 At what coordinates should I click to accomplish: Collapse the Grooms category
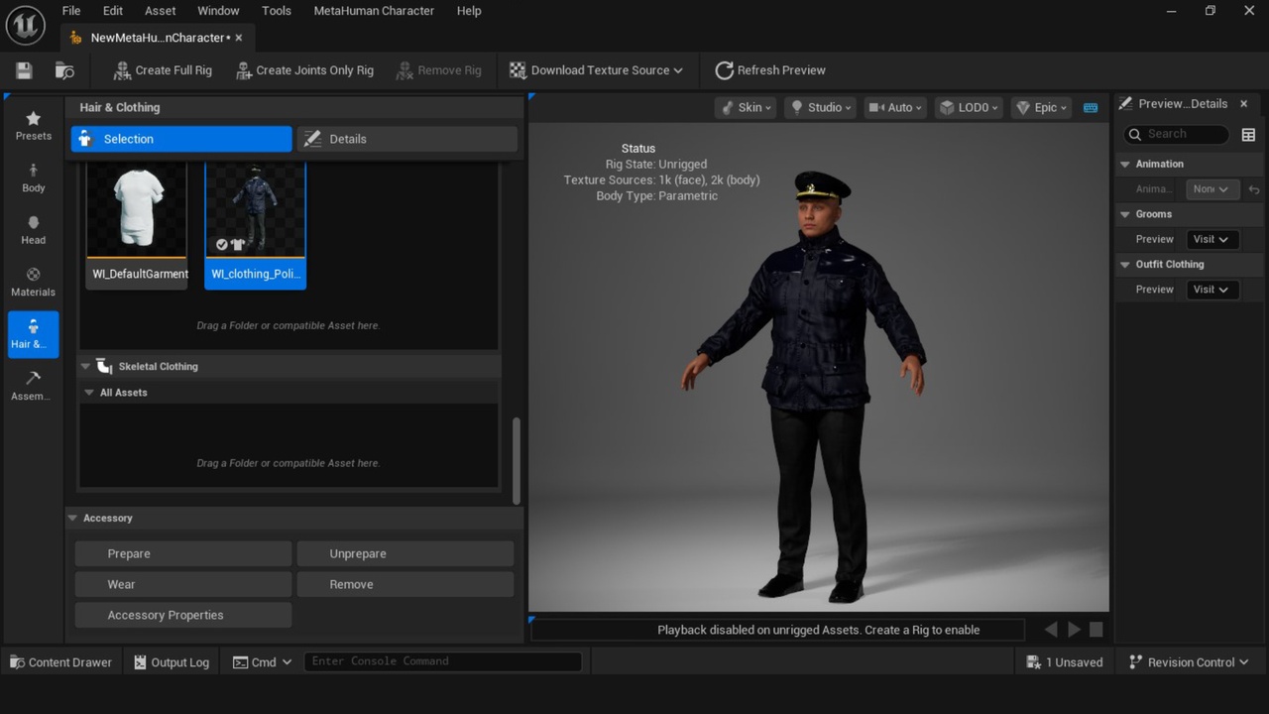pos(1125,214)
